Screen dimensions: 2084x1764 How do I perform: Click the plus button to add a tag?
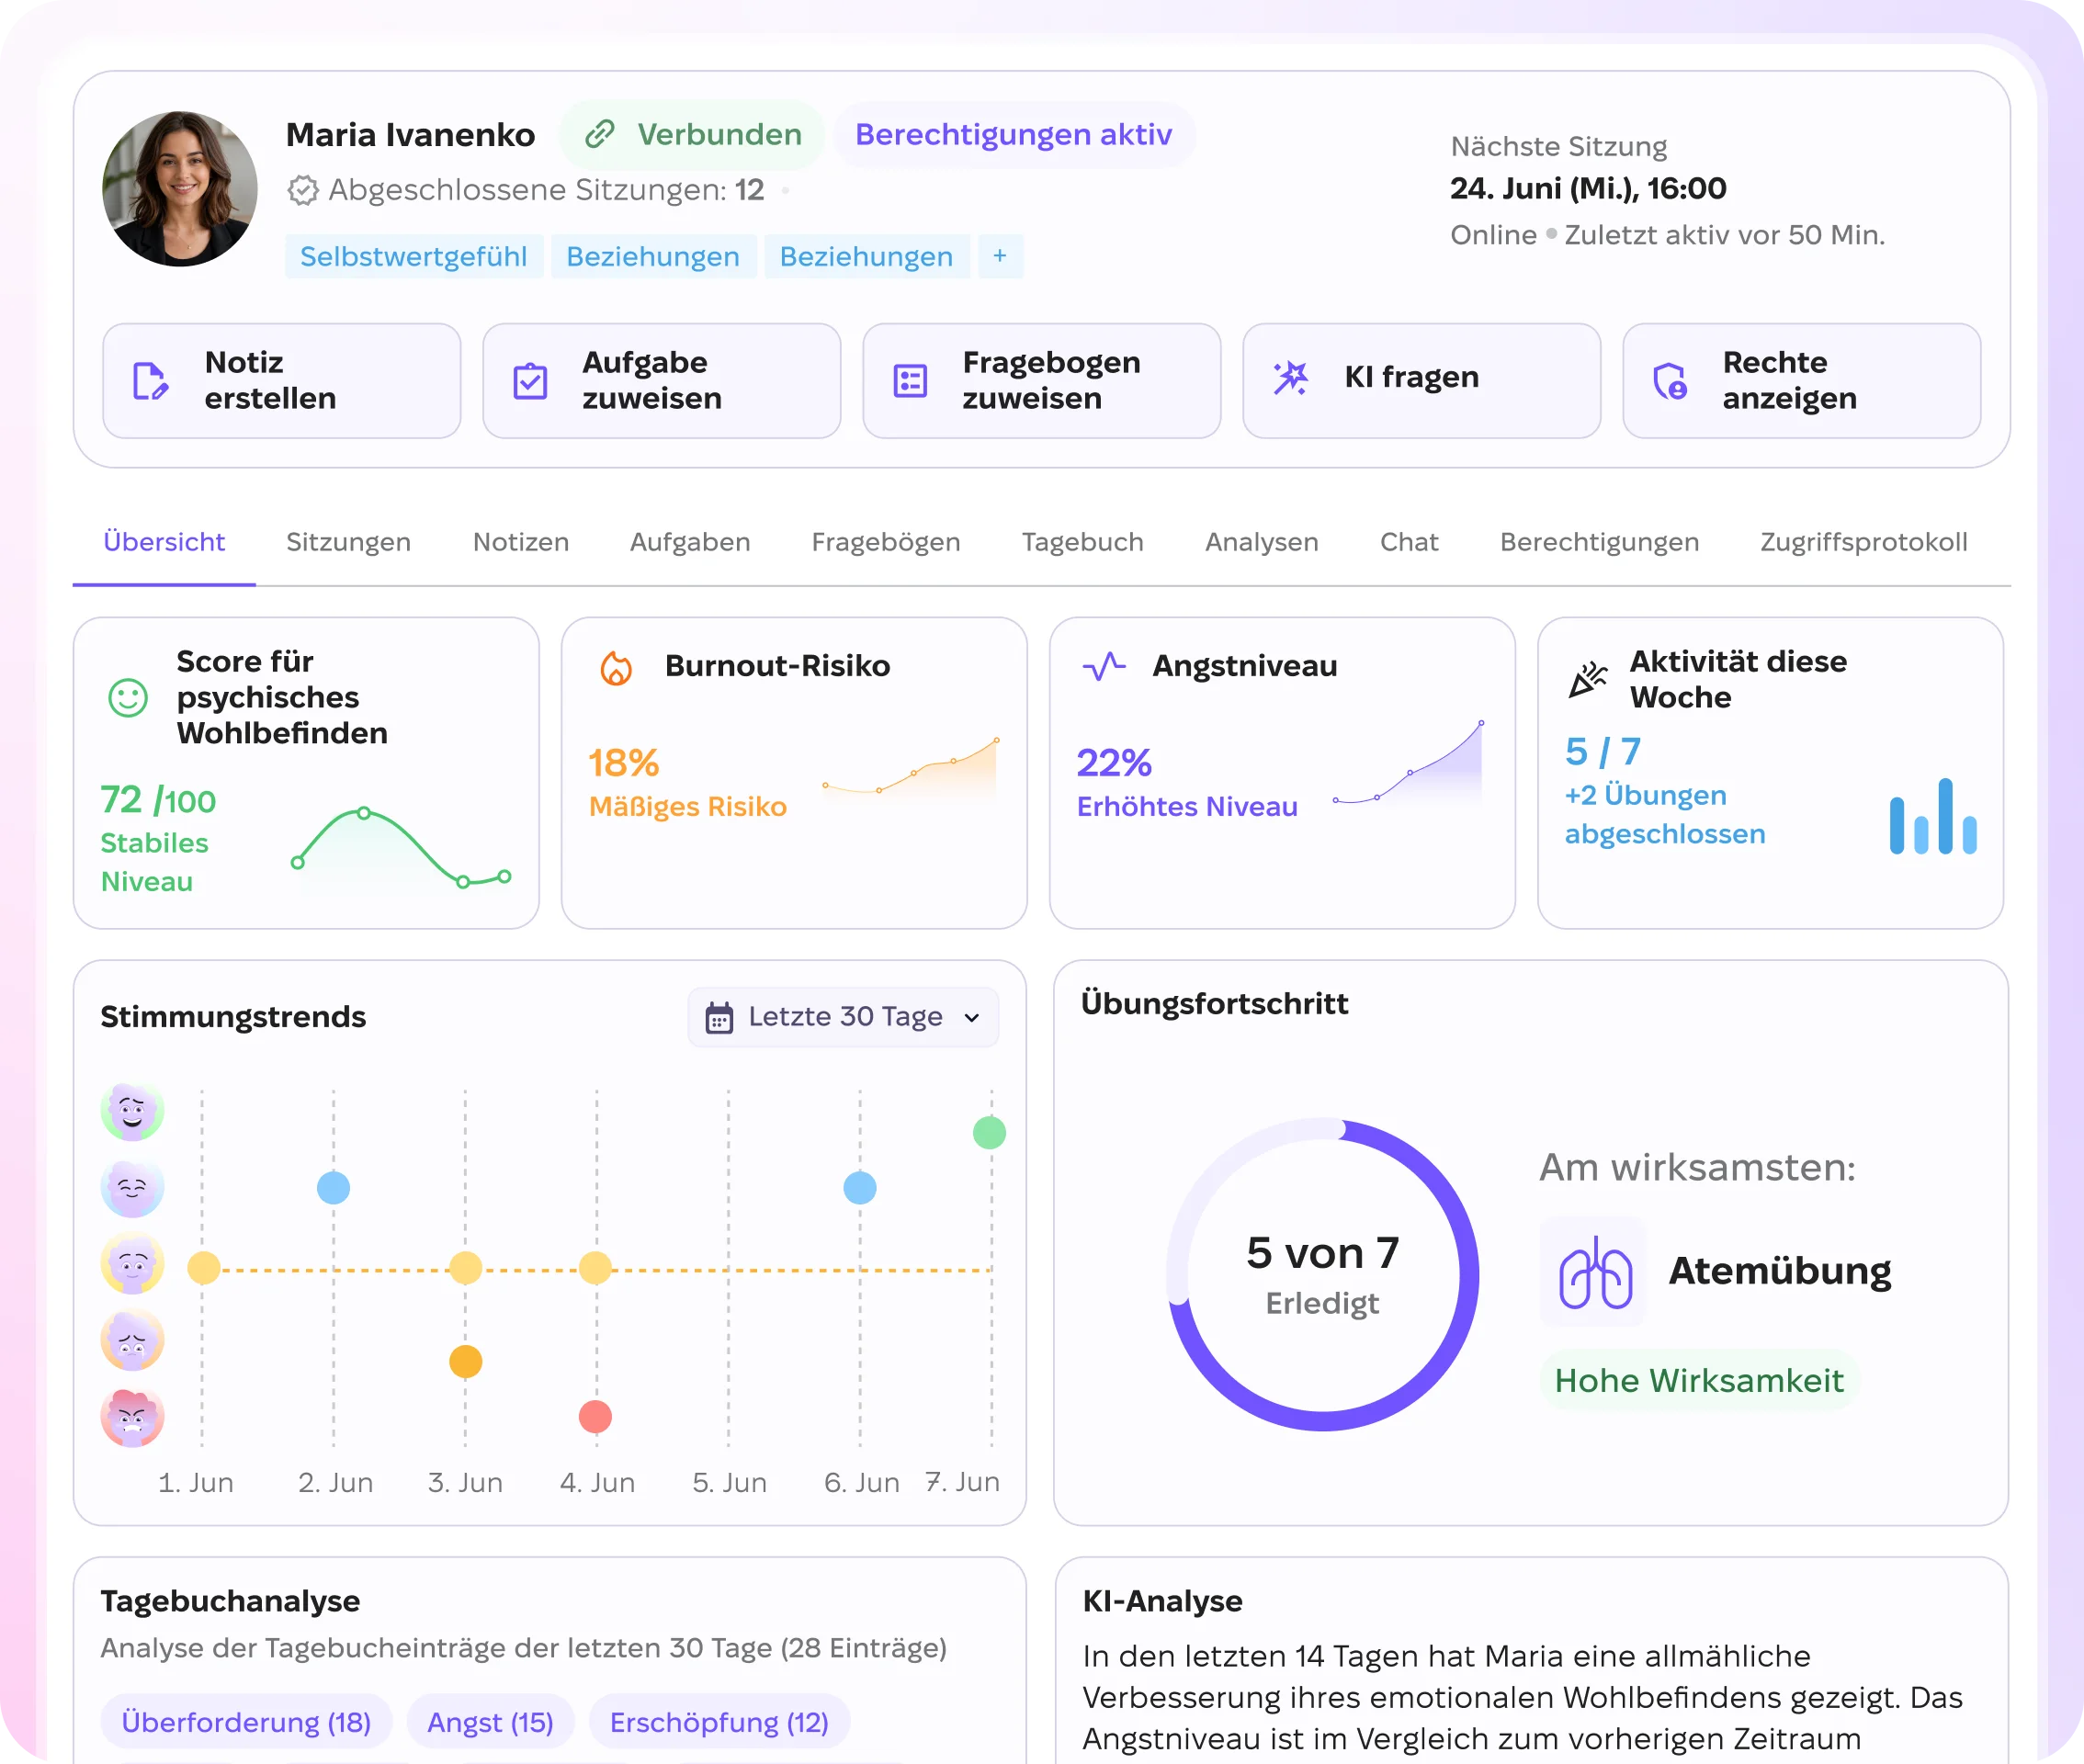[1000, 257]
